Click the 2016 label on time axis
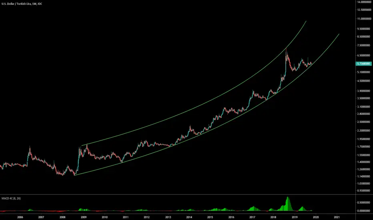This screenshot has height=220, width=373. [x=231, y=217]
